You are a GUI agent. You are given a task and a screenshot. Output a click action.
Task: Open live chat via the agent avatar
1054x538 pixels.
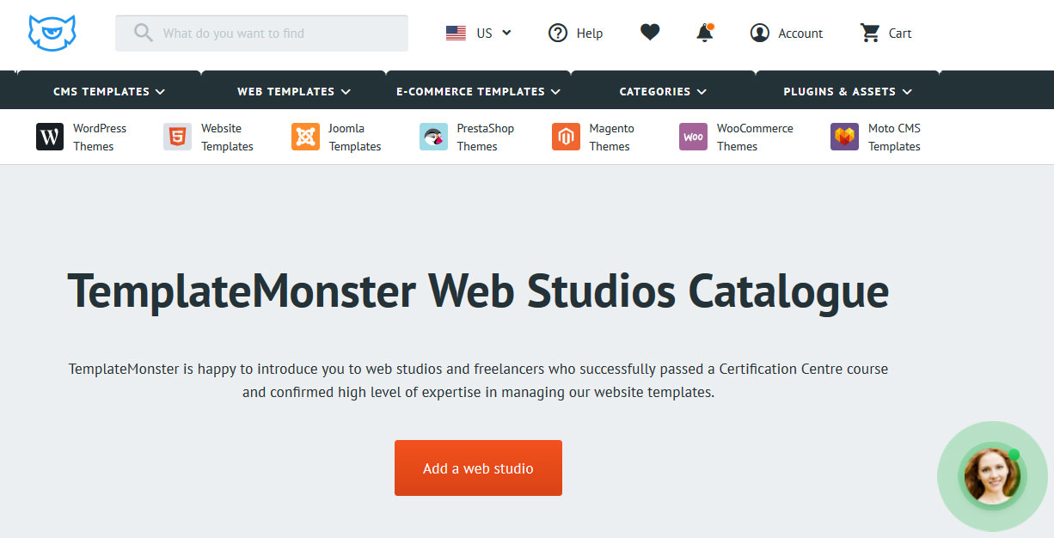click(993, 476)
